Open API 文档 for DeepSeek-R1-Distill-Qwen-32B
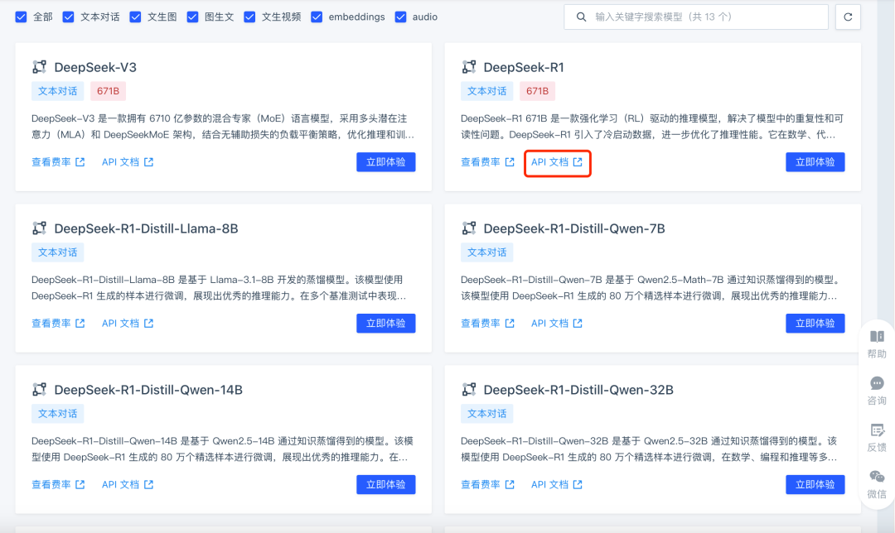The height and width of the screenshot is (533, 895). coord(557,484)
